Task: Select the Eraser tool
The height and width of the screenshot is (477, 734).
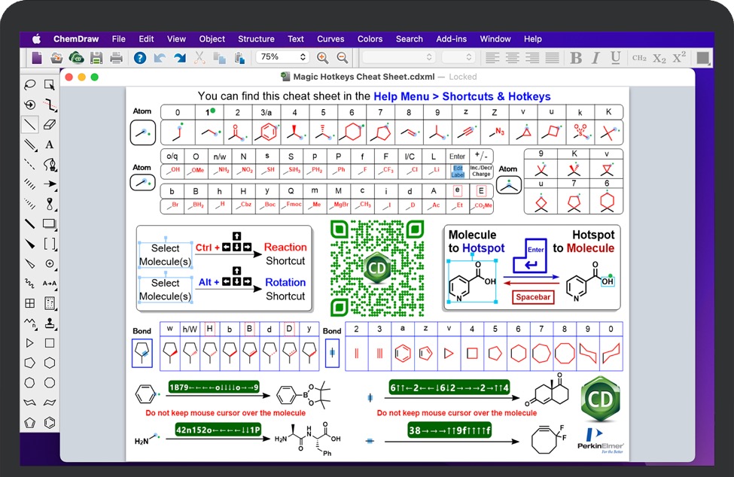Action: click(50, 124)
